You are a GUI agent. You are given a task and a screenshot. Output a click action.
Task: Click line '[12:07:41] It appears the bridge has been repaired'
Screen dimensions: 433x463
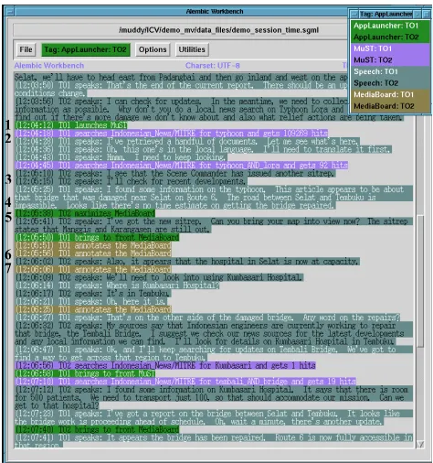click(x=214, y=441)
